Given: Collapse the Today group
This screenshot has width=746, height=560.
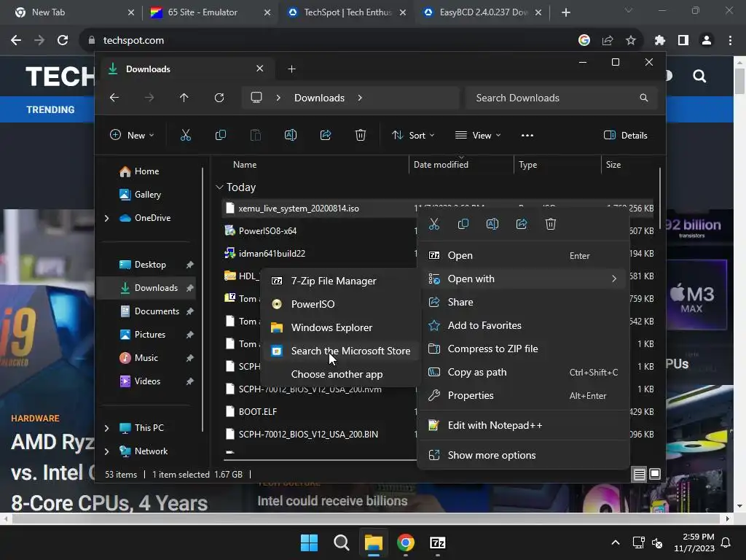Looking at the screenshot, I should pos(219,187).
